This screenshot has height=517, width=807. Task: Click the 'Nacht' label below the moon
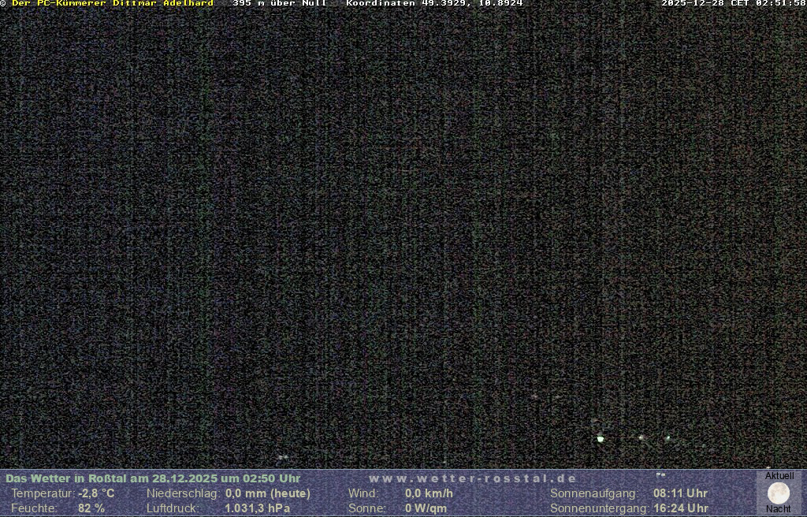(x=779, y=509)
